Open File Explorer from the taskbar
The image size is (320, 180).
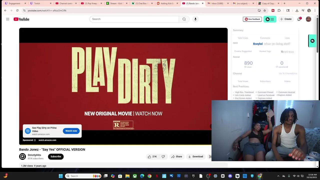127,176
